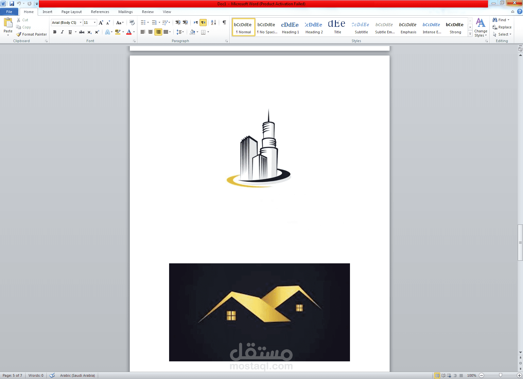Switch to the Review tab
This screenshot has height=379, width=523.
[148, 12]
